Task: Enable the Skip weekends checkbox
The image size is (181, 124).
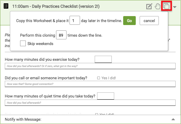Action: pyautogui.click(x=23, y=44)
